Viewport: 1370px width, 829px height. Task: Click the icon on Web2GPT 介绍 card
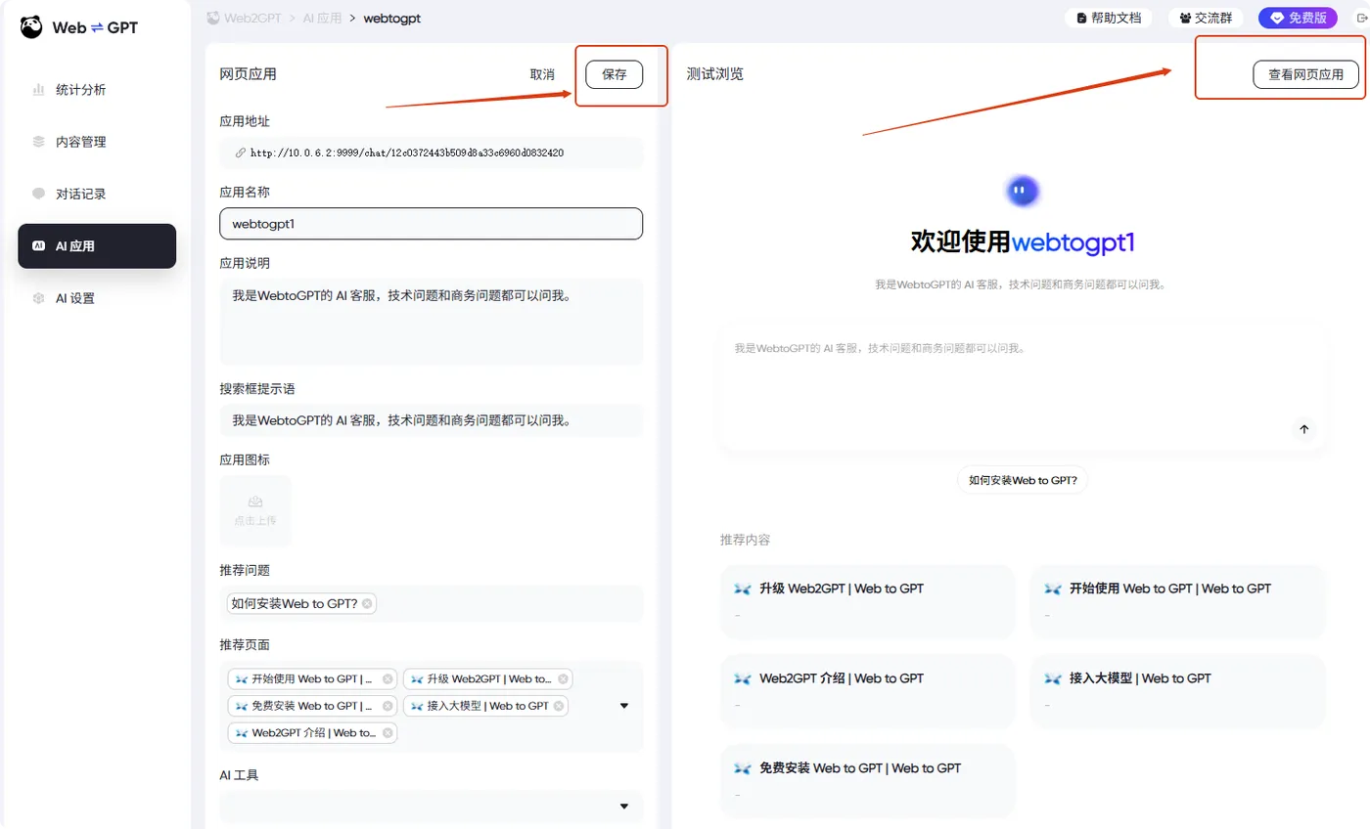click(x=743, y=678)
